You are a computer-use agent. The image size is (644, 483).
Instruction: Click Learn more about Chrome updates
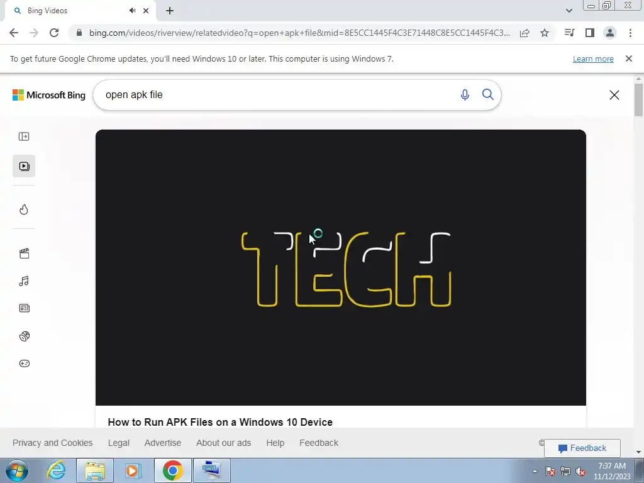click(593, 58)
